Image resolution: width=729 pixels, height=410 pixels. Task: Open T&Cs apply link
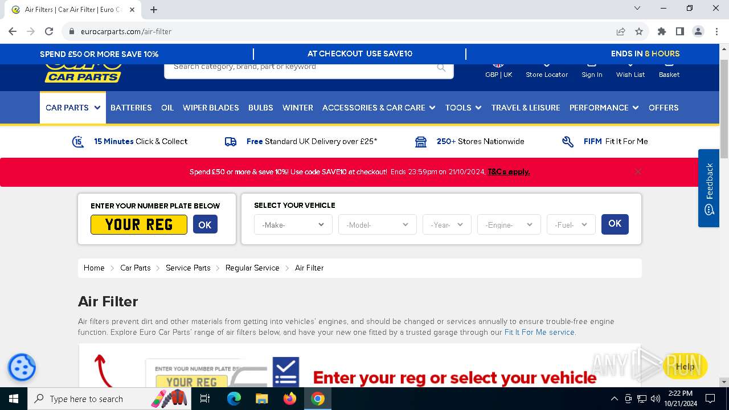[509, 171]
